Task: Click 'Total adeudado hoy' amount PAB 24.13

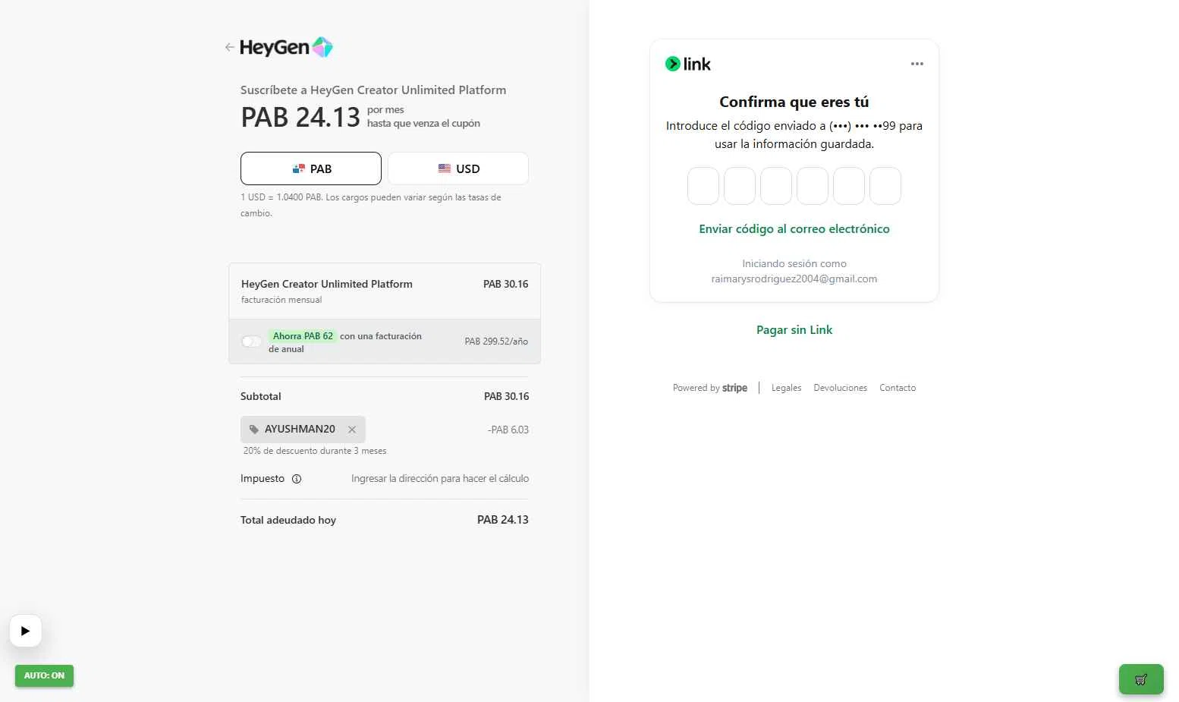Action: [503, 520]
